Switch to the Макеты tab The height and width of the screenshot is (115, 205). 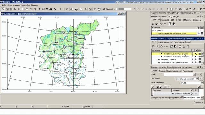click(x=187, y=20)
